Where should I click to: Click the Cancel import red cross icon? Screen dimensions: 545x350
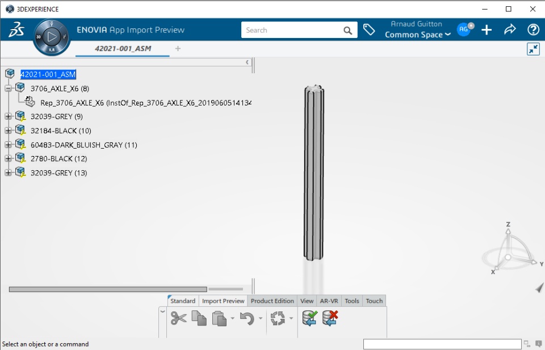click(330, 318)
